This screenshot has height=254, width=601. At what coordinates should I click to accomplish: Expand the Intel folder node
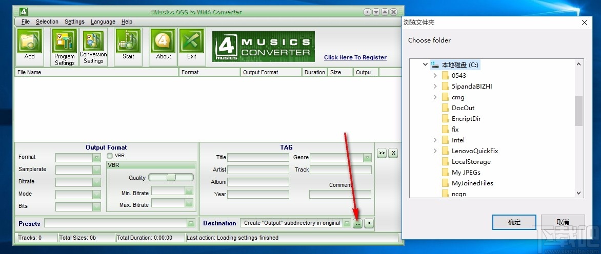(x=435, y=140)
